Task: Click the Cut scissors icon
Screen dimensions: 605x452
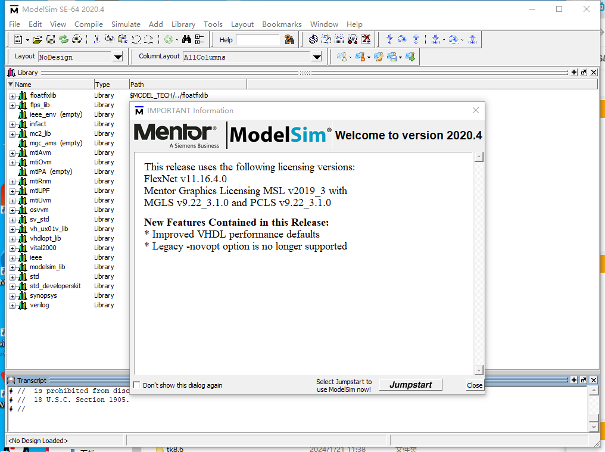Action: [96, 39]
